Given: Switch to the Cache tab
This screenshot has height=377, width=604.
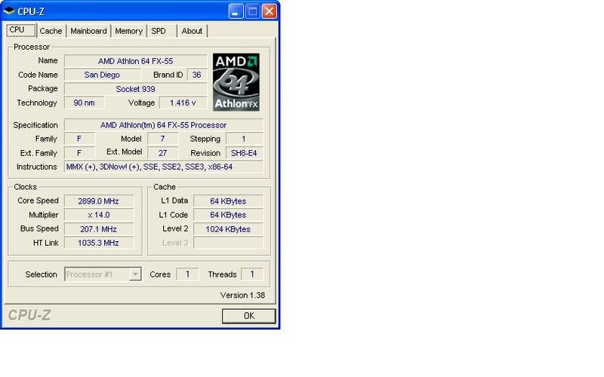Looking at the screenshot, I should 51,31.
